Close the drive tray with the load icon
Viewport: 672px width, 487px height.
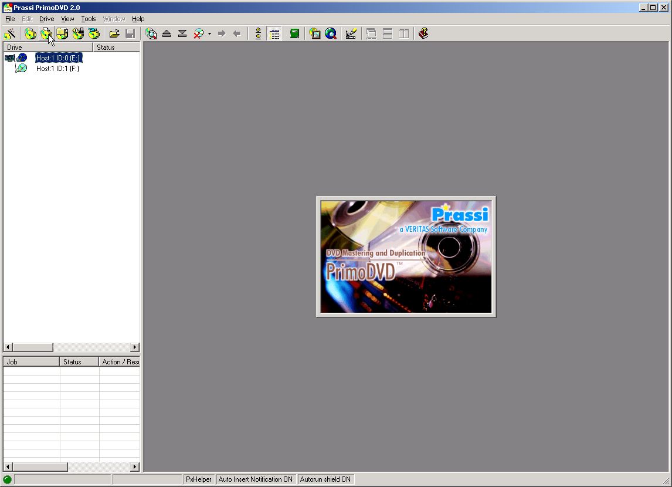182,33
